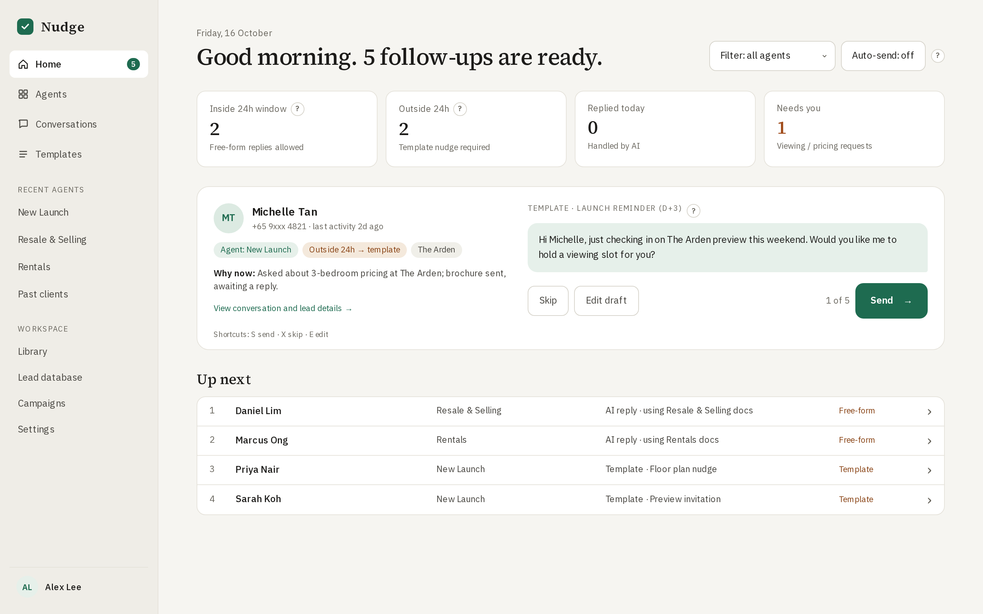This screenshot has height=614, width=983.
Task: Click the Agents grid icon
Action: click(x=23, y=94)
